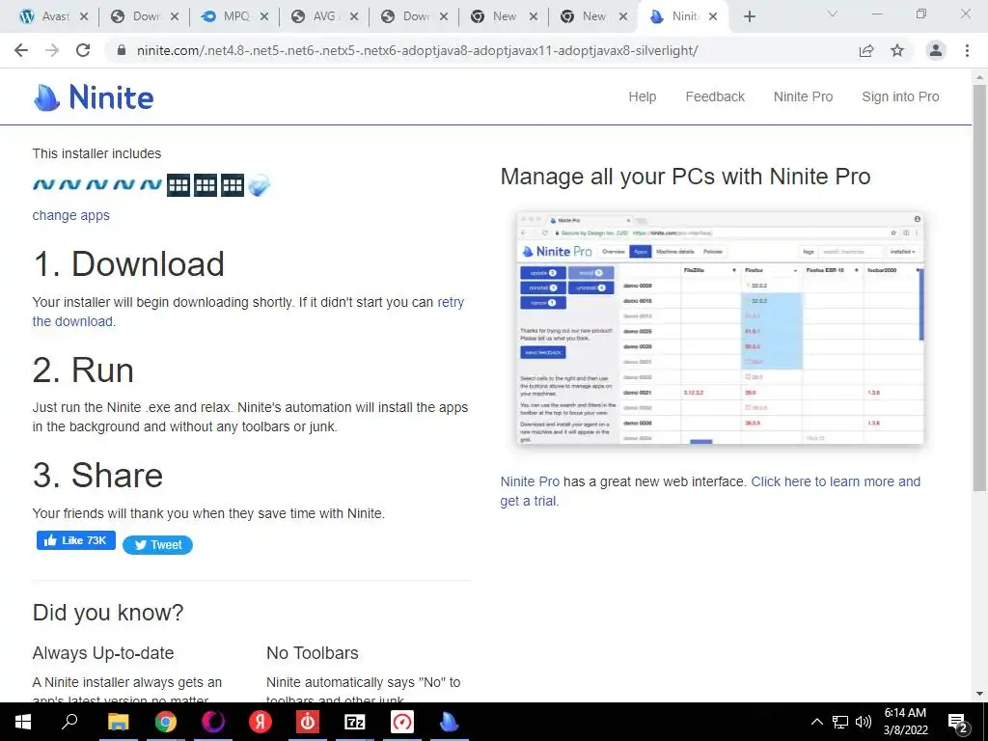Open network status tray icon
The height and width of the screenshot is (741, 988).
tap(840, 722)
